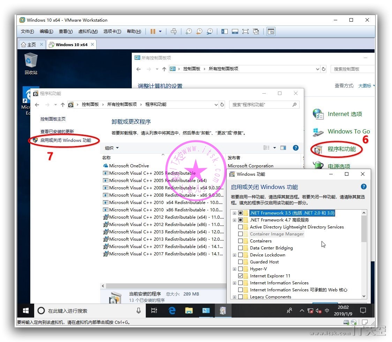Viewport: 392px width, 342px height.
Task: Expand the Internet Information Services node
Action: pos(234,283)
